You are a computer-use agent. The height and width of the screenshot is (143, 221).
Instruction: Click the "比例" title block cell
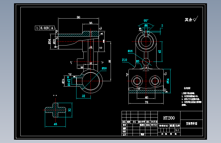pos(178,125)
